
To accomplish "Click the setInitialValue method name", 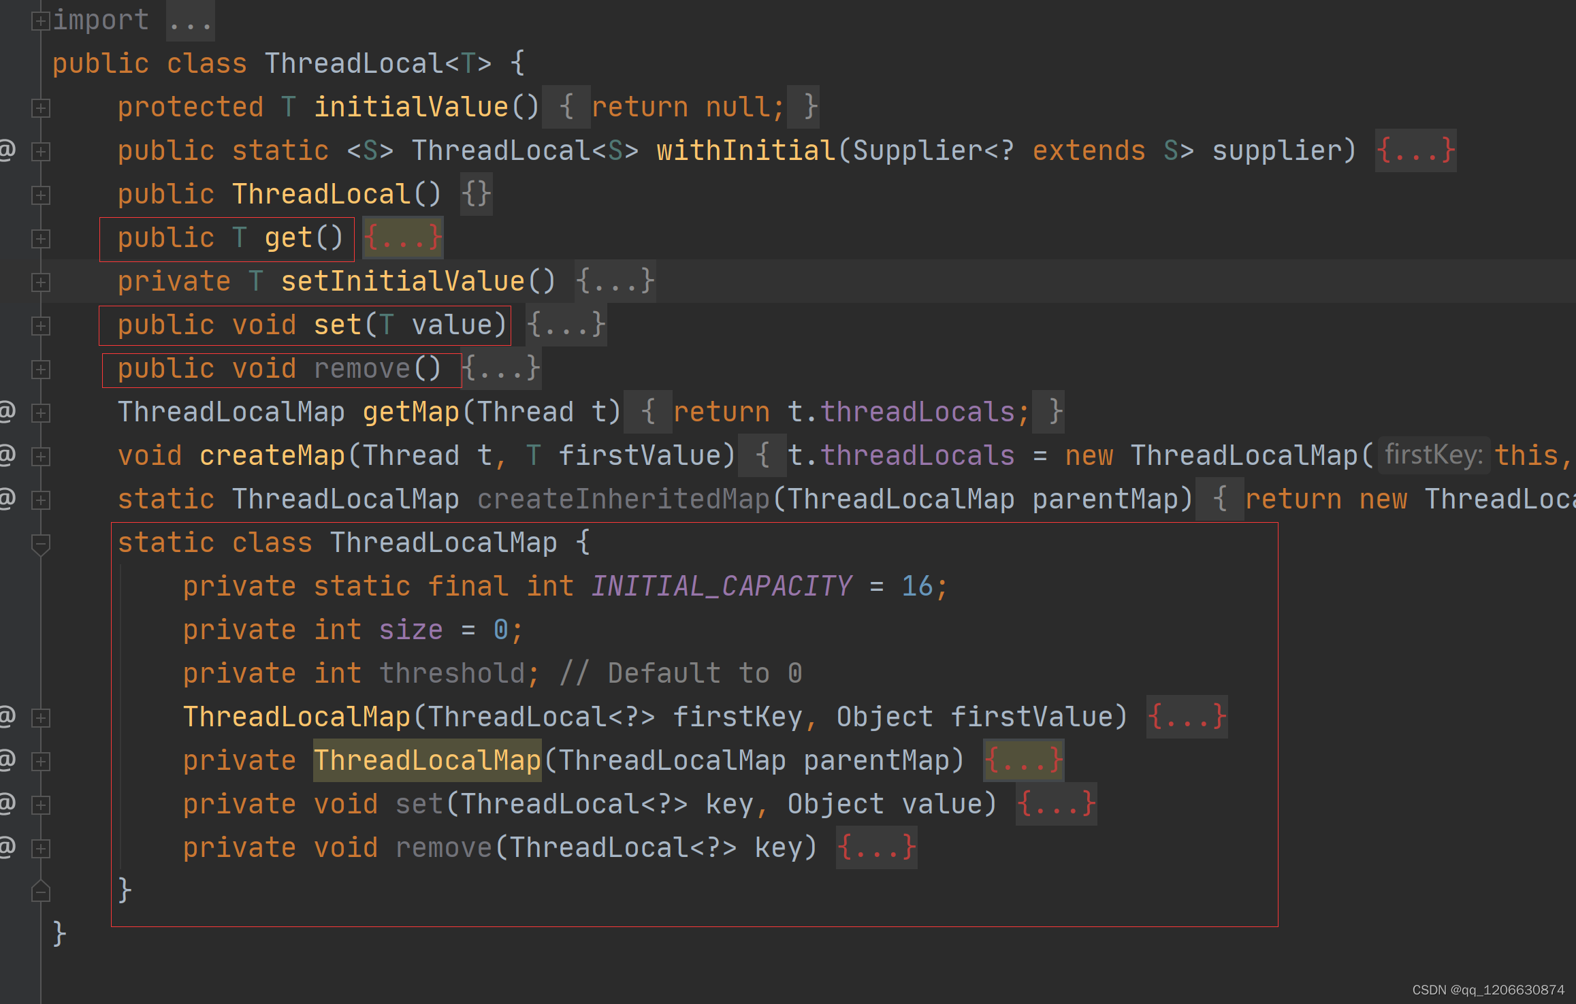I will pyautogui.click(x=403, y=281).
